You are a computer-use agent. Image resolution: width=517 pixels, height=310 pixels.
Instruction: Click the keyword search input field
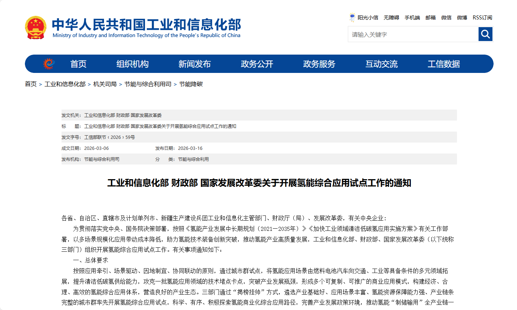tap(413, 34)
